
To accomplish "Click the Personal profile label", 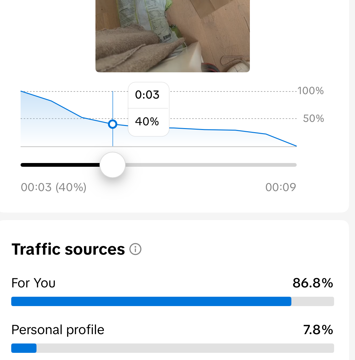I will 58,330.
